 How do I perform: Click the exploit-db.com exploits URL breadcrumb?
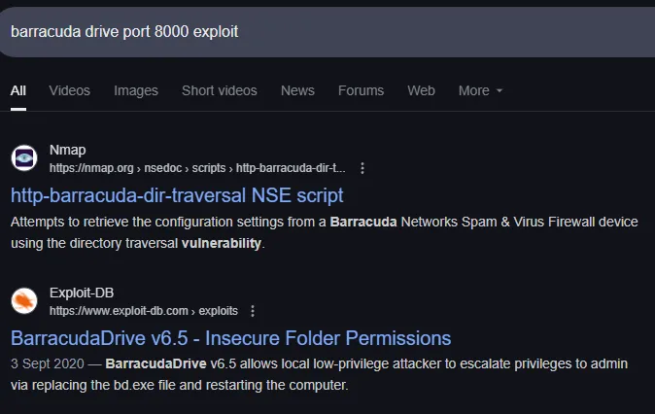point(144,311)
